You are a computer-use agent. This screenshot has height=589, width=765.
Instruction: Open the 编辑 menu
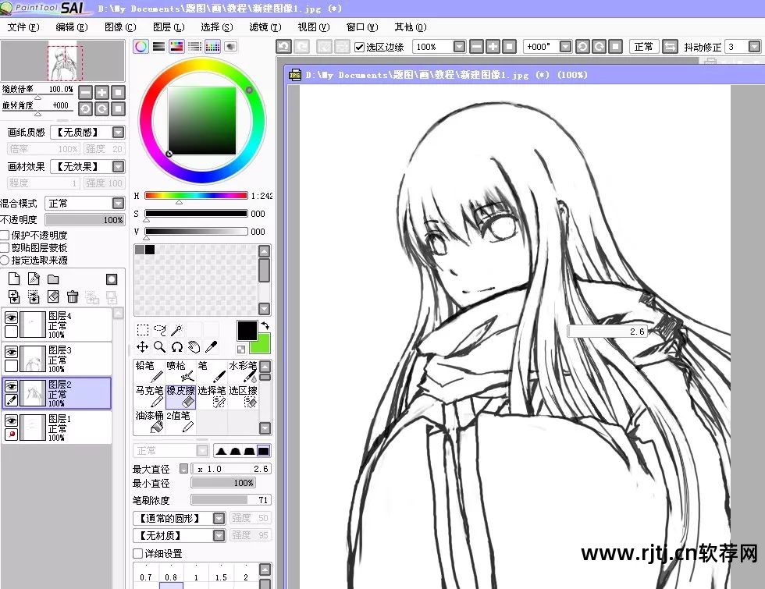(x=72, y=27)
